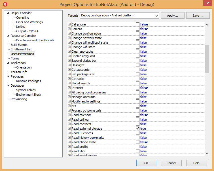Collapse the Application tree node
This screenshot has height=171, width=214.
pyautogui.click(x=8, y=63)
